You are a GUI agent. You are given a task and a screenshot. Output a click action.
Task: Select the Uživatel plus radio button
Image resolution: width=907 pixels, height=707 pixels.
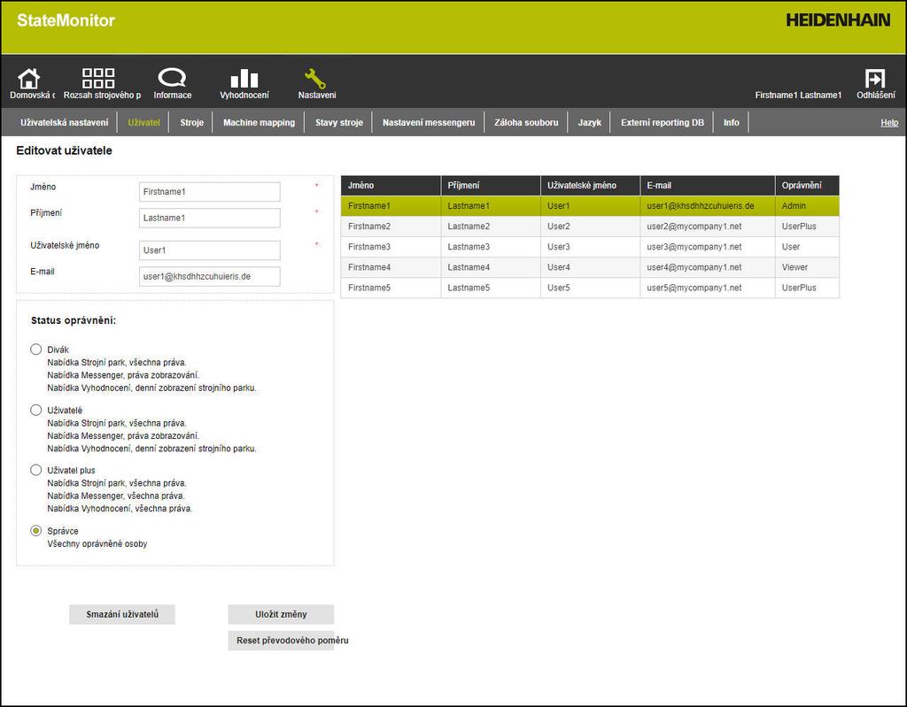click(x=35, y=470)
